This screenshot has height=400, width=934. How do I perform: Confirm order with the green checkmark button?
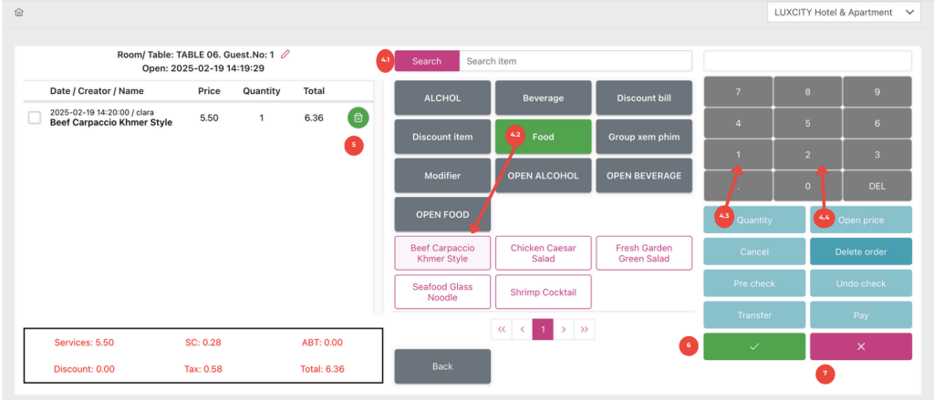coord(753,346)
